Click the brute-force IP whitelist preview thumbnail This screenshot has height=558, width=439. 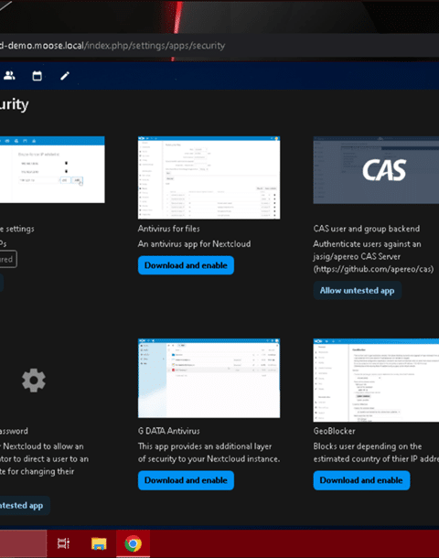click(52, 170)
